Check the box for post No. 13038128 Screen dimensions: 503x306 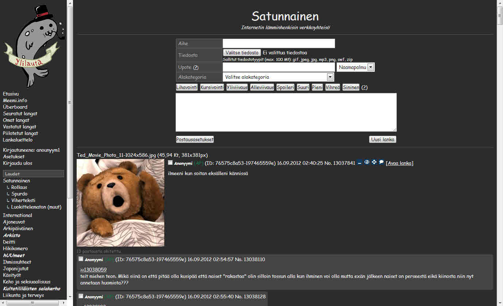click(x=81, y=296)
